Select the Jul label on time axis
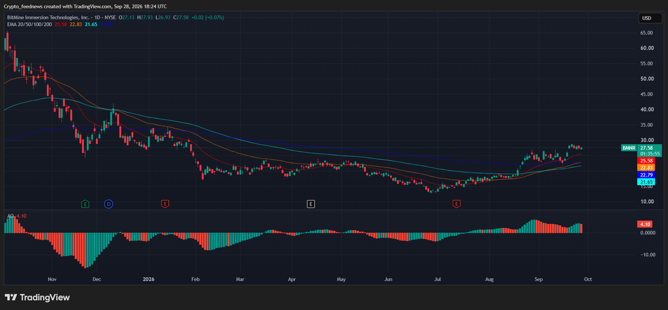The height and width of the screenshot is (310, 668). (438, 279)
